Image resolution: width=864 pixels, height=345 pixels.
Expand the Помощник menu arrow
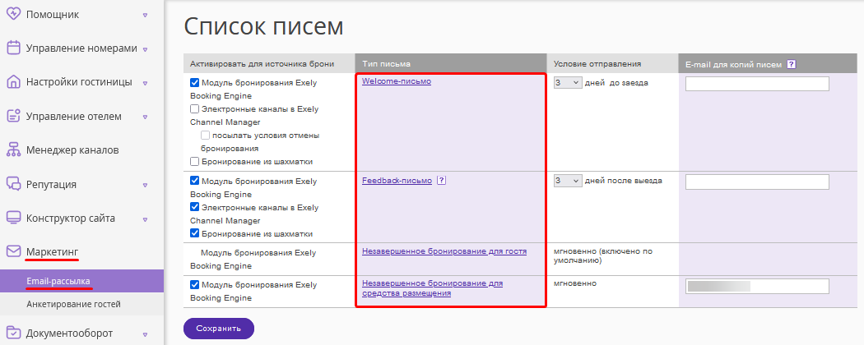coord(145,16)
